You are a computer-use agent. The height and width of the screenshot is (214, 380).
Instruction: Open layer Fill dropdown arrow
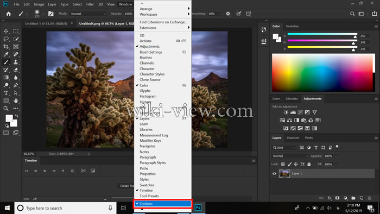pos(336,165)
